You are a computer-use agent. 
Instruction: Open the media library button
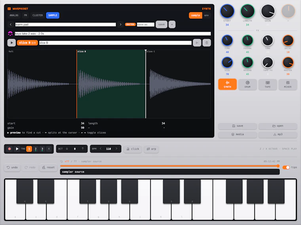238,134
